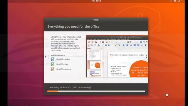Image resolution: width=188 pixels, height=106 pixels.
Task: Go to the previous installer slide
Action: [x=46, y=57]
